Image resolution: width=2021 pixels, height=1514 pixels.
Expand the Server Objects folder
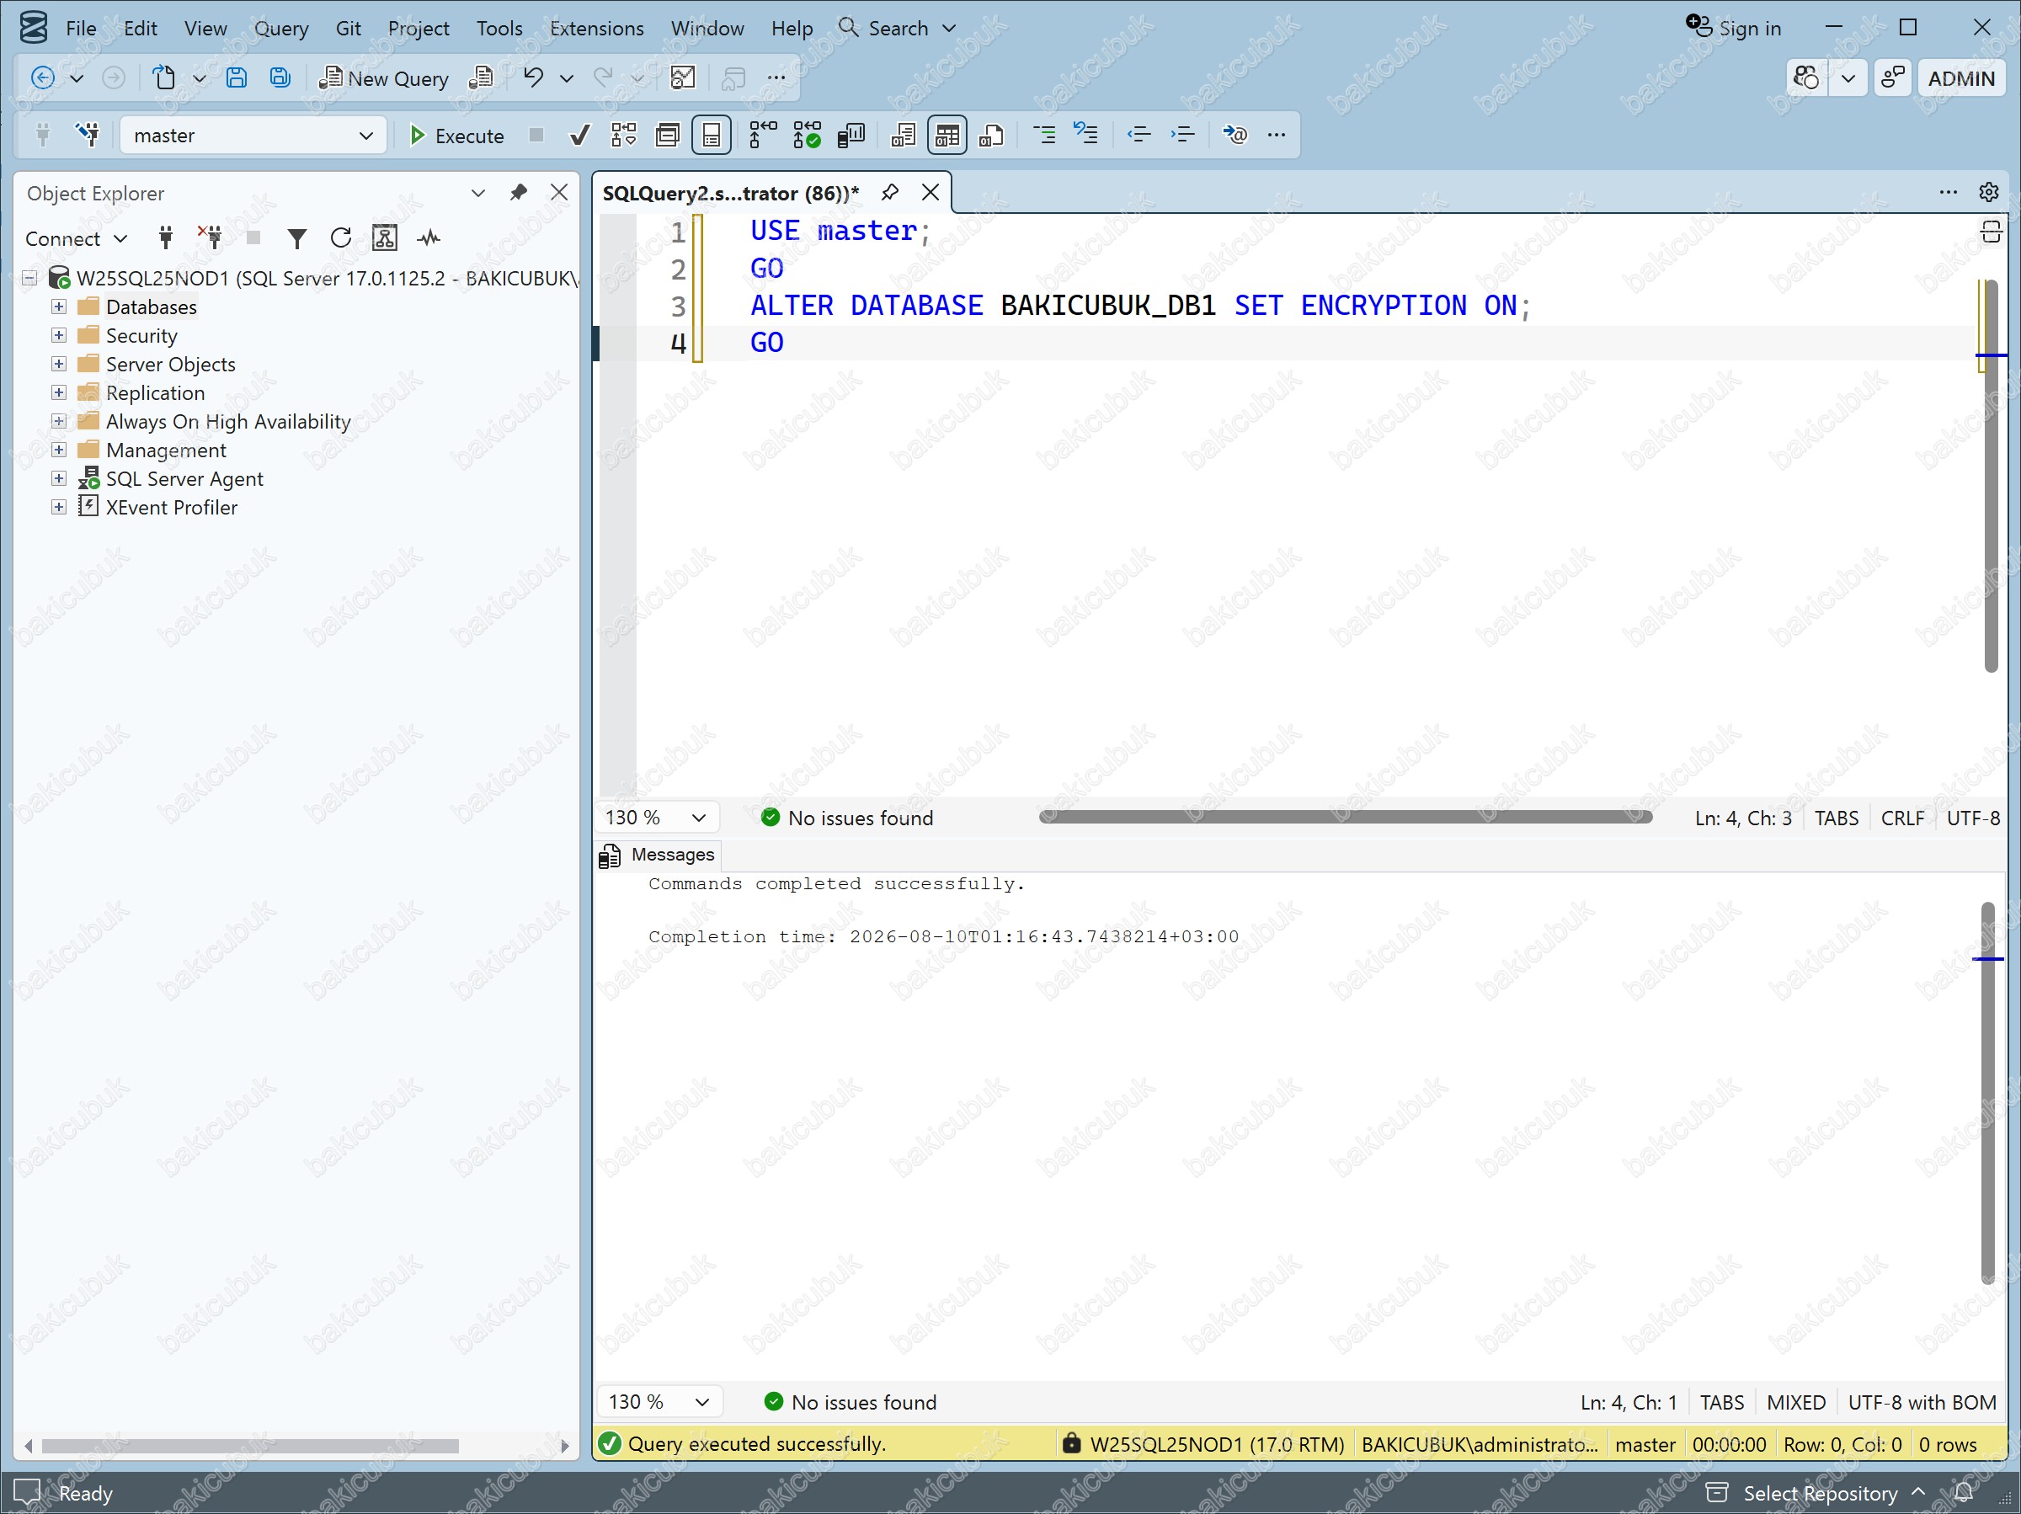pyautogui.click(x=58, y=364)
